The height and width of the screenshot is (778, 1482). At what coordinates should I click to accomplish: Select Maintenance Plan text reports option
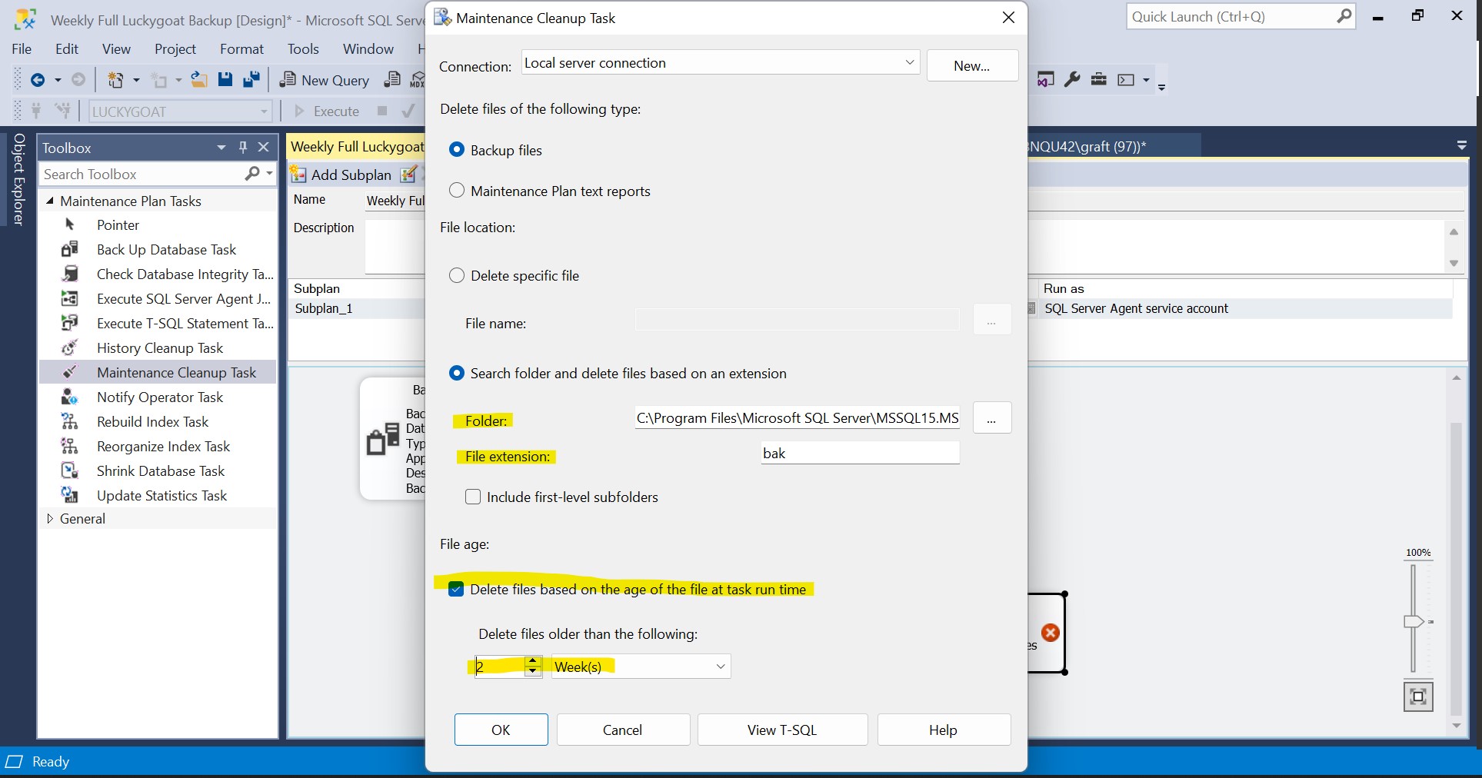(x=457, y=191)
